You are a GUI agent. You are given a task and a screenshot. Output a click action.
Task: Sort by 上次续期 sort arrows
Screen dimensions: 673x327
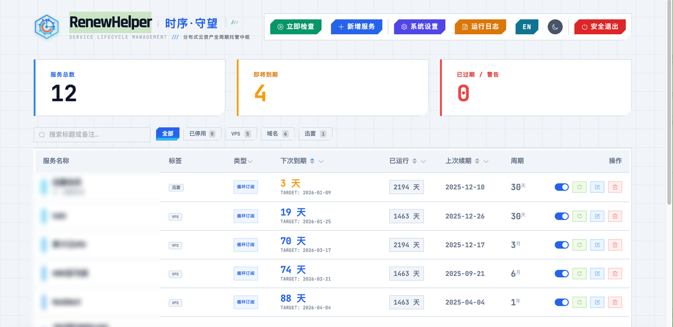(477, 161)
